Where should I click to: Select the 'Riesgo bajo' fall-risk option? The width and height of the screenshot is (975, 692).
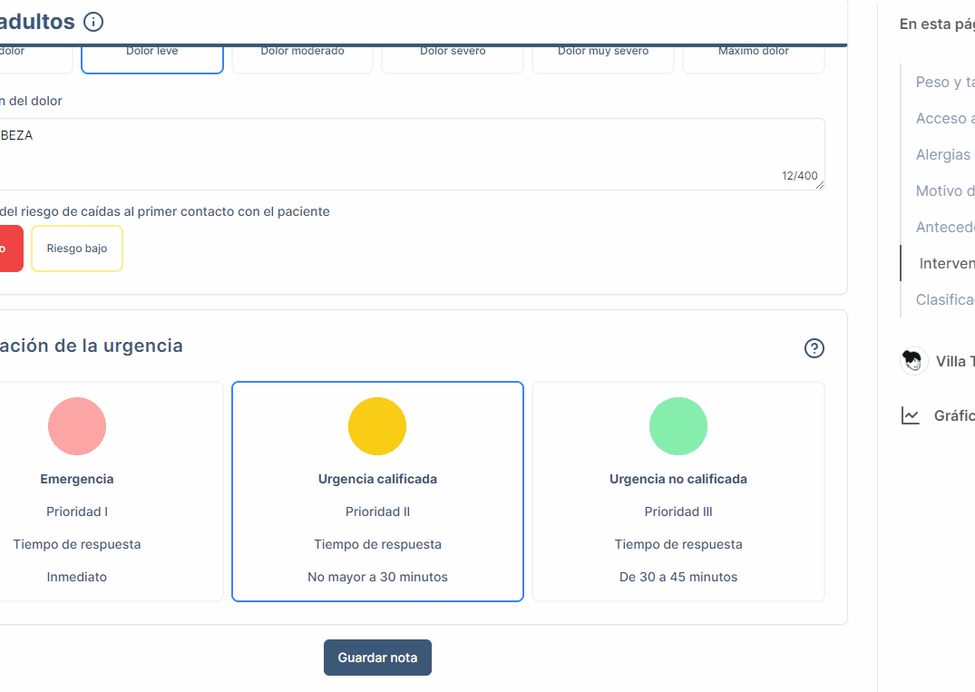pos(77,249)
